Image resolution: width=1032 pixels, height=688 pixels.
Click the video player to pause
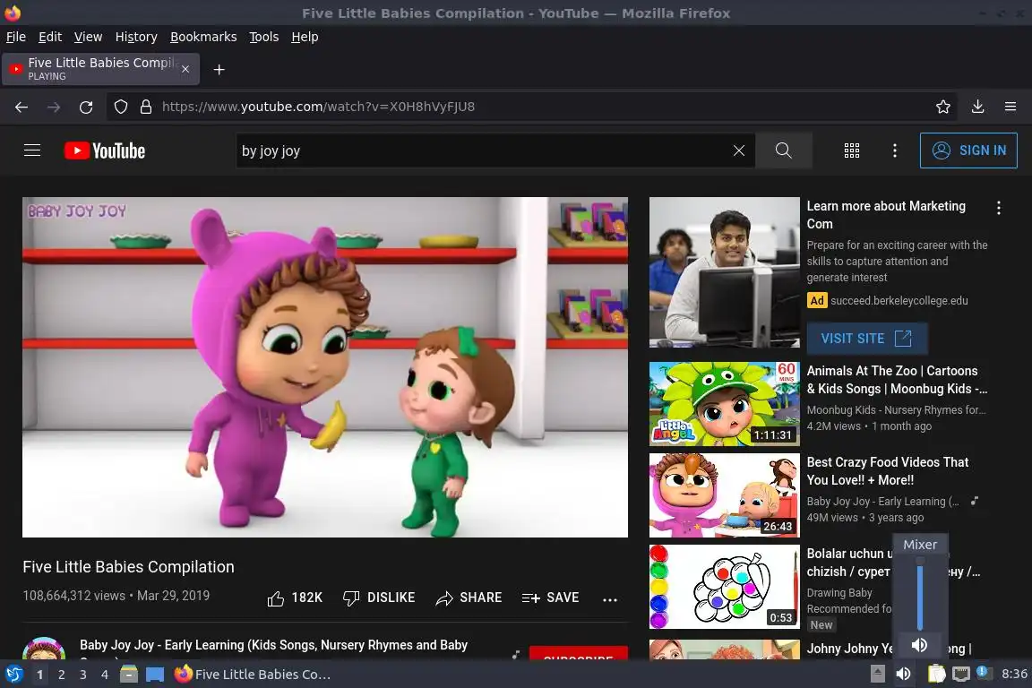325,366
